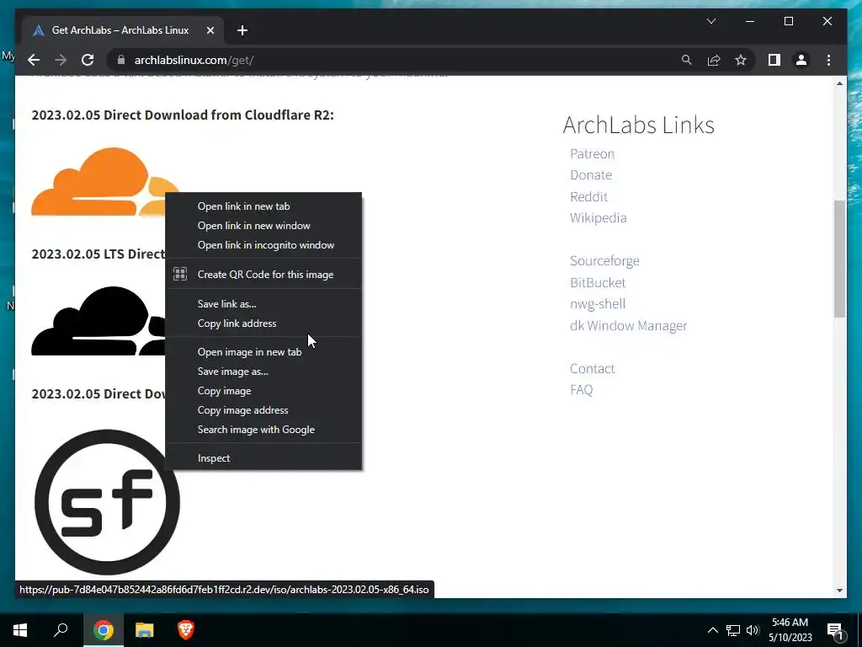Click the zoom magnifier icon in the address bar

coord(687,60)
